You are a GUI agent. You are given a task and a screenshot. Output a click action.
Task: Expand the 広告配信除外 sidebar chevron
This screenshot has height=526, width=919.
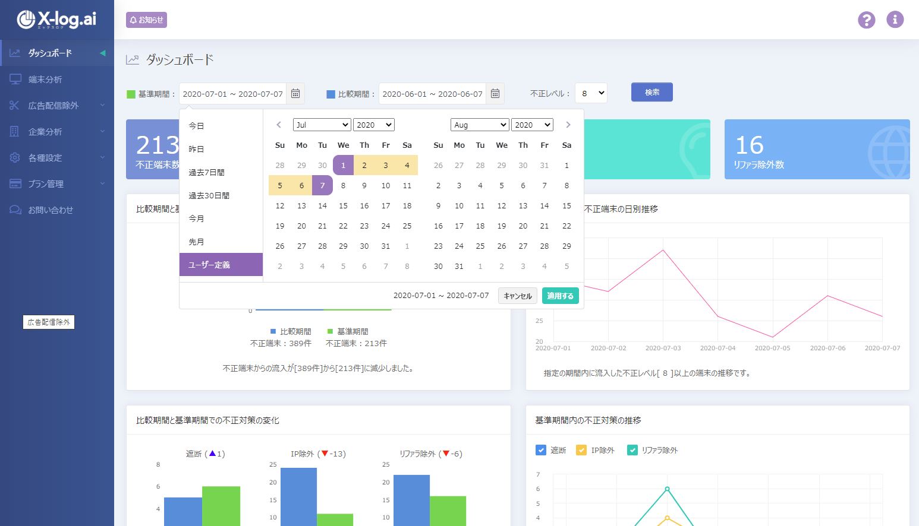click(102, 105)
